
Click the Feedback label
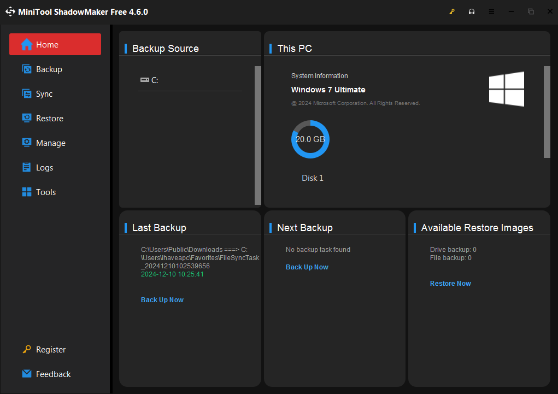pos(54,374)
